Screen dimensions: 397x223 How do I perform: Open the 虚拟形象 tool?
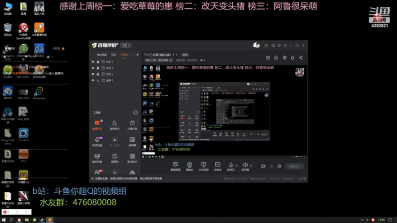[x=97, y=158]
